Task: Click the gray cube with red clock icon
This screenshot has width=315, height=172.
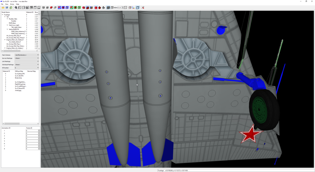Action: (130, 8)
